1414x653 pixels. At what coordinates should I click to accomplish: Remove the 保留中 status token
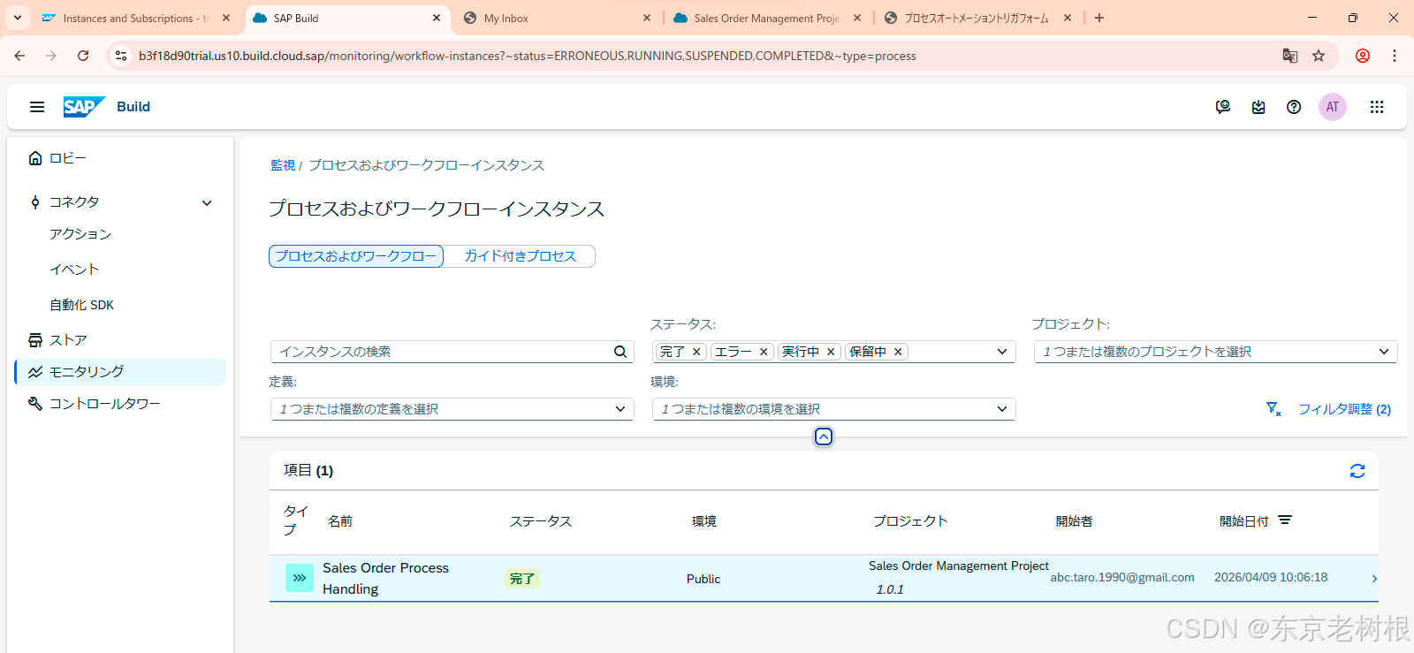pyautogui.click(x=898, y=352)
